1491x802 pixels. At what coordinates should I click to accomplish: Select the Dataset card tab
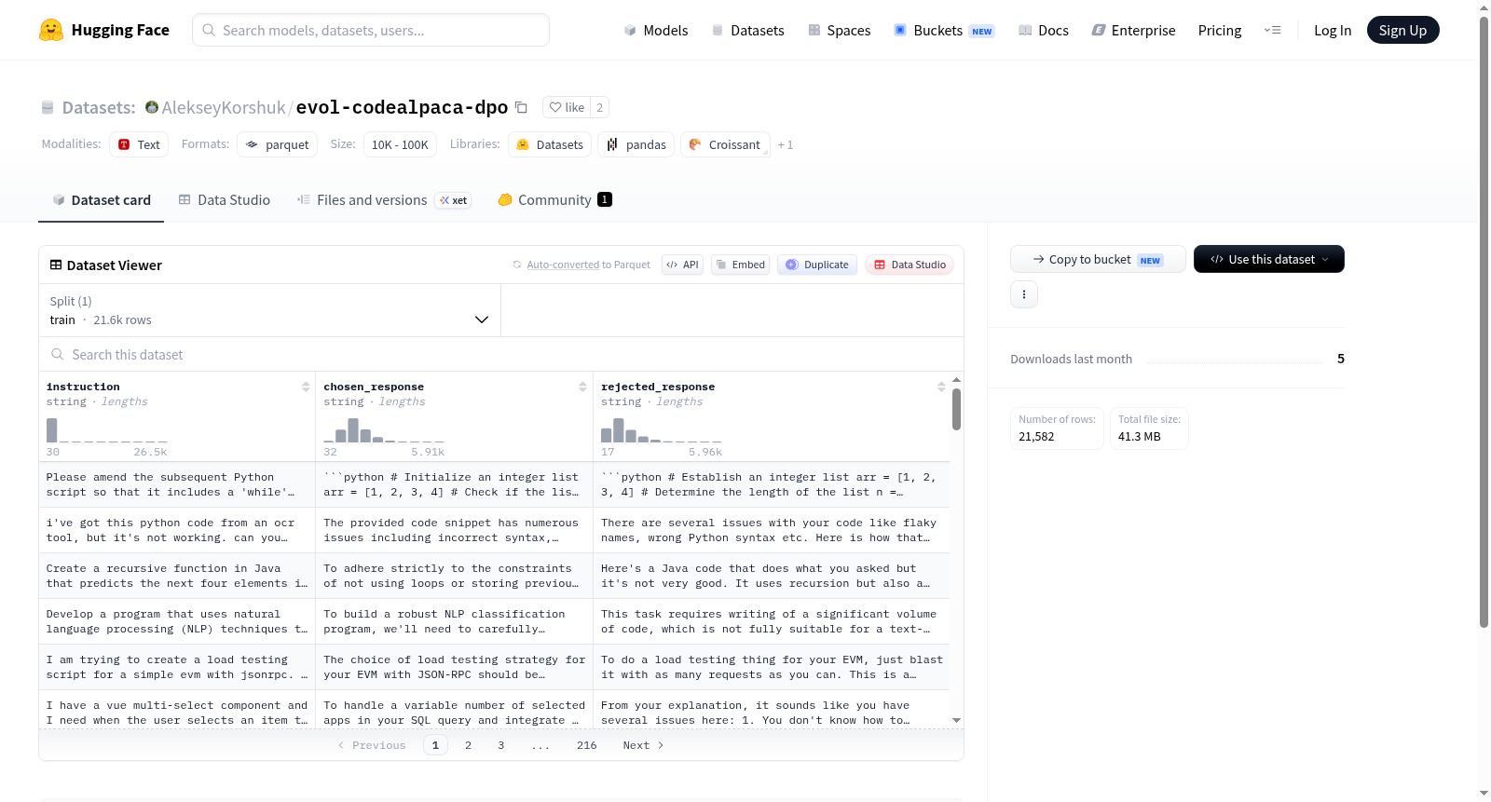pyautogui.click(x=101, y=199)
